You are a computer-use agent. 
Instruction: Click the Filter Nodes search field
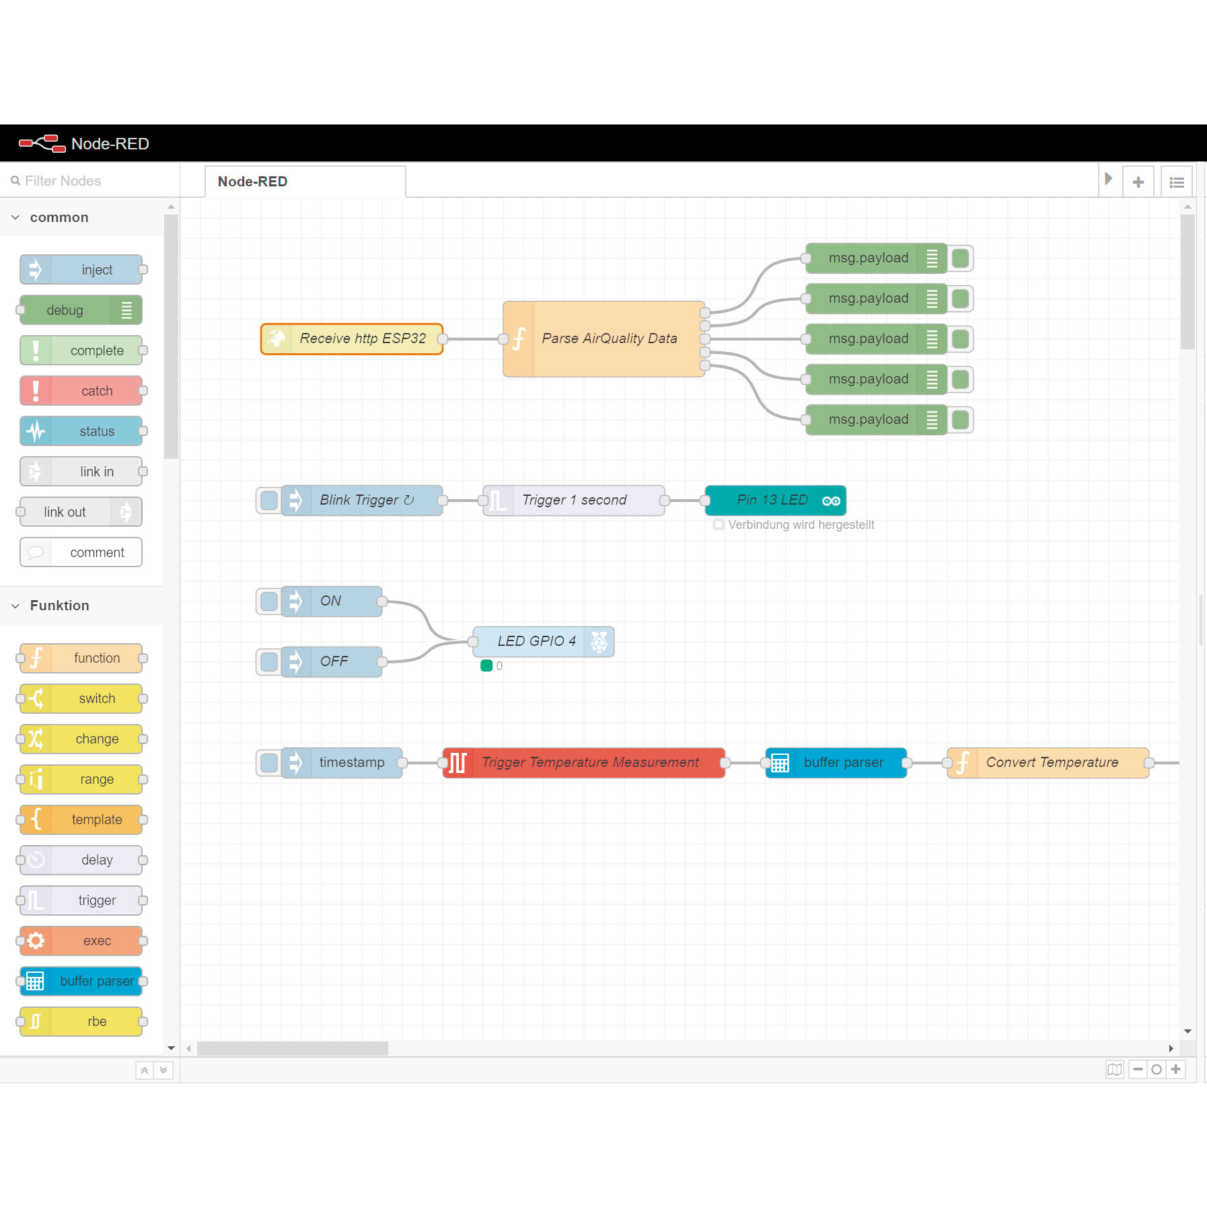pyautogui.click(x=94, y=181)
